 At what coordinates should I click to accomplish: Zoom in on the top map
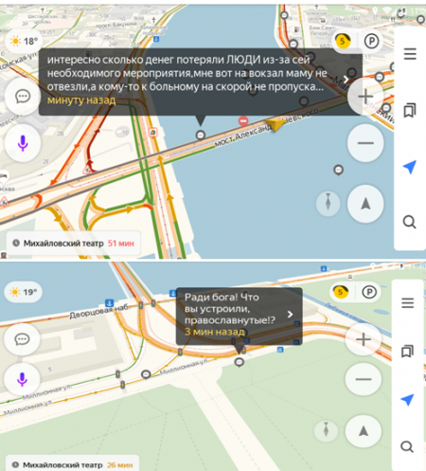tap(365, 97)
